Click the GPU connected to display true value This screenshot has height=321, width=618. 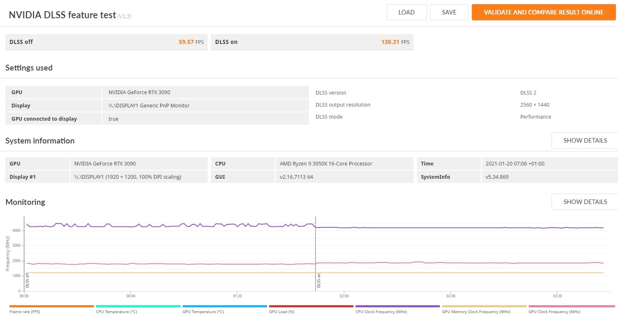coord(113,119)
